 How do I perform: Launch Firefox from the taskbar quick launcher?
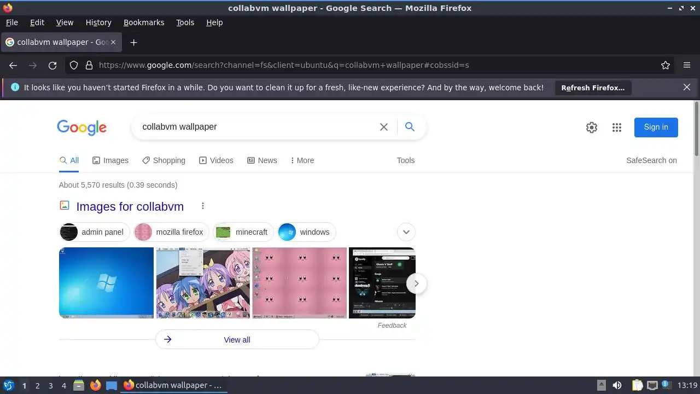pyautogui.click(x=95, y=385)
